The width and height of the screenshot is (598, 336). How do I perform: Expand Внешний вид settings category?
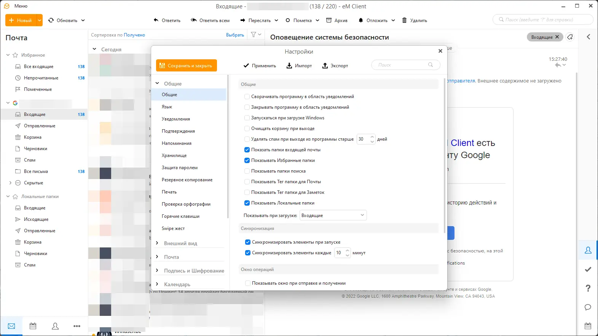point(157,243)
